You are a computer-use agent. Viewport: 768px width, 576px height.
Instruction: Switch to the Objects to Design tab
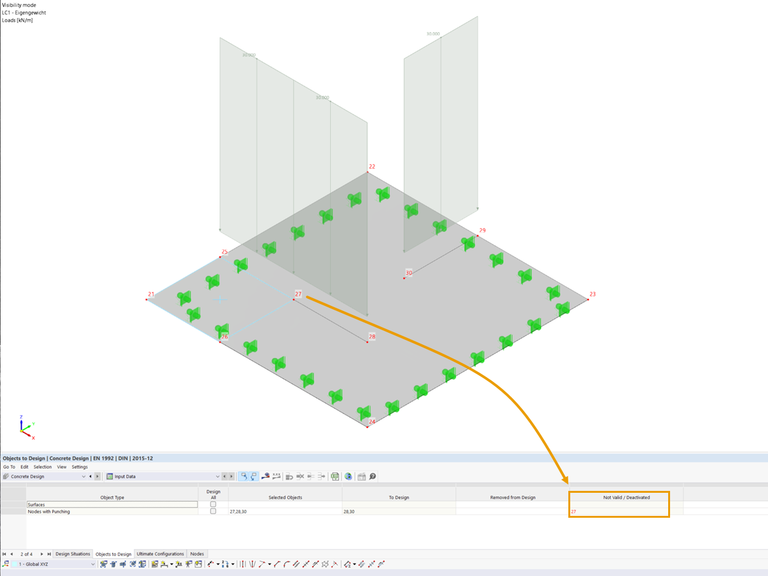coord(113,554)
